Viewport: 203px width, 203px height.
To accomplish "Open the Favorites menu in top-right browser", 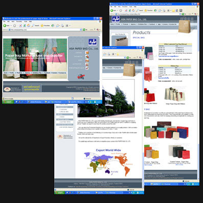I will 125,7.
